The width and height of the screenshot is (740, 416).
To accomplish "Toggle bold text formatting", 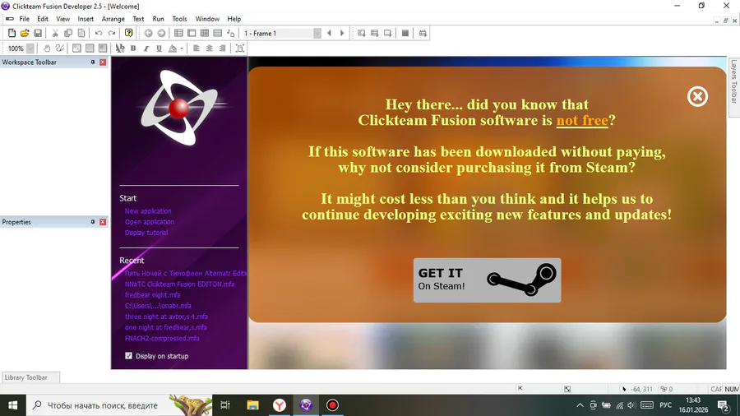I will click(133, 49).
